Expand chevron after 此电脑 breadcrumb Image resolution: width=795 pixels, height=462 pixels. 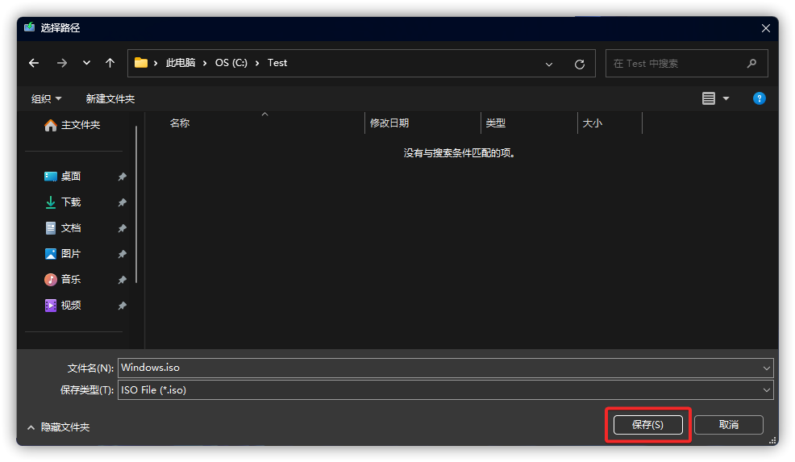tap(205, 64)
